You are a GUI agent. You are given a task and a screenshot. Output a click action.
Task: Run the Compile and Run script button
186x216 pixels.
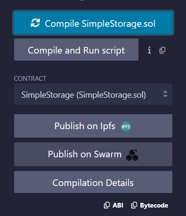[76, 50]
